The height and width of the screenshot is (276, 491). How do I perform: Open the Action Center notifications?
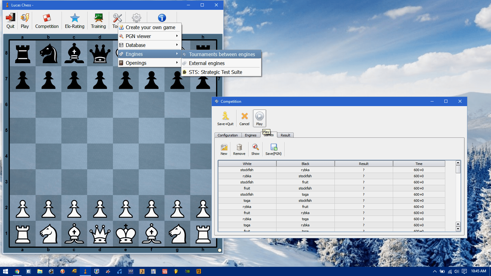[x=464, y=271]
